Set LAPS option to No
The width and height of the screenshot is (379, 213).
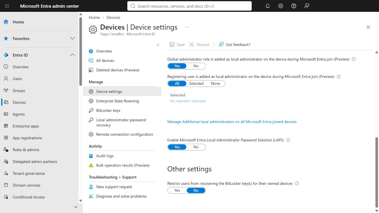click(x=196, y=147)
